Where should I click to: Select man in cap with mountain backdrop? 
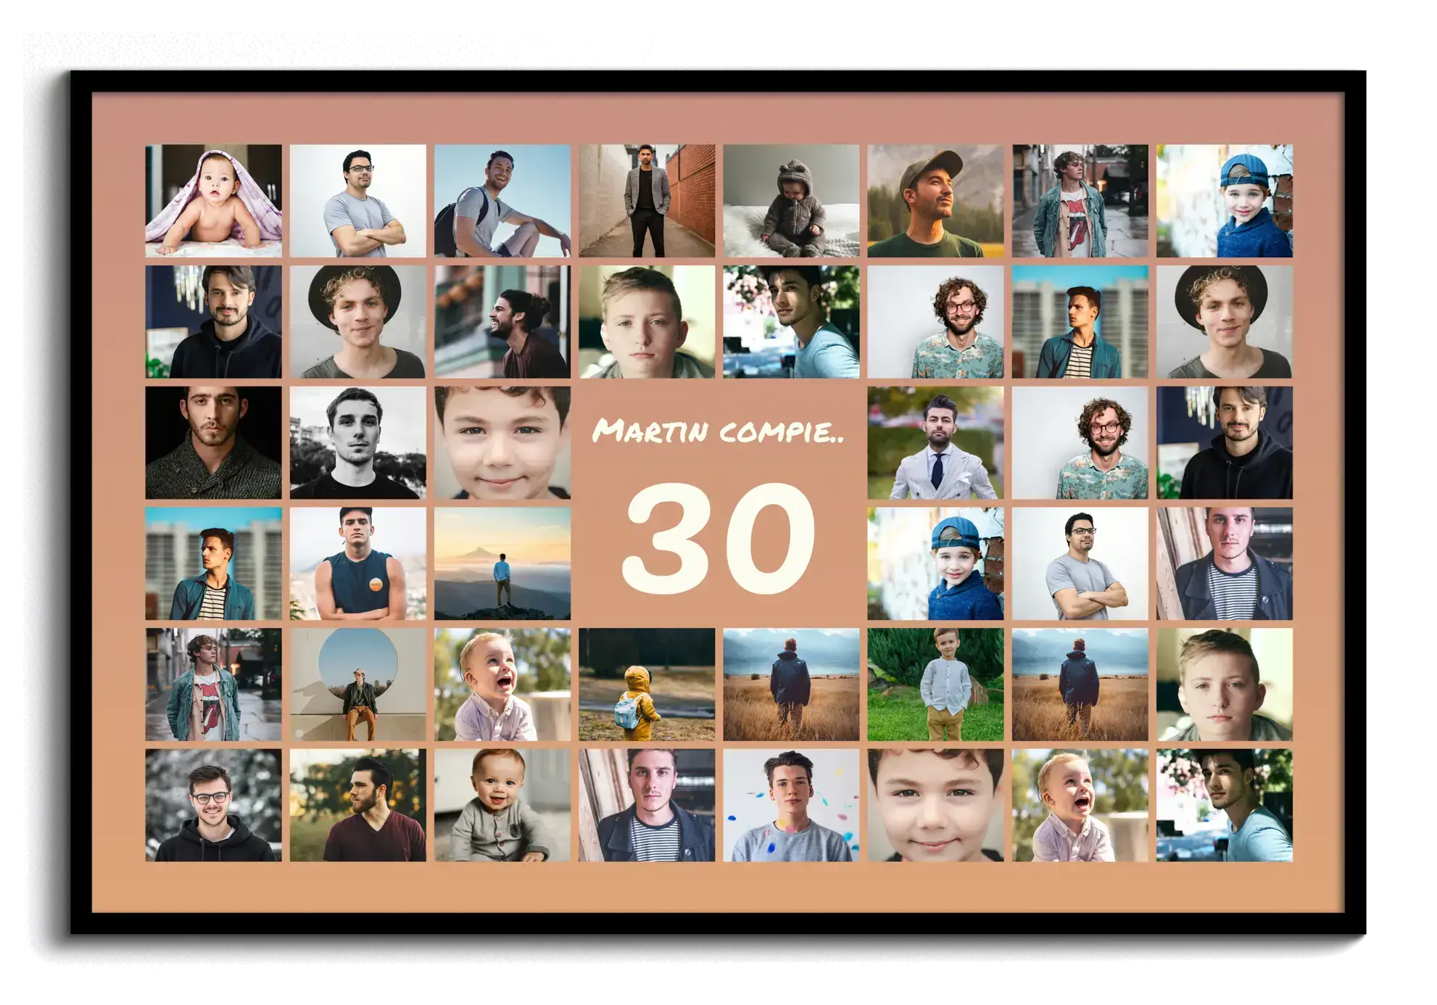pyautogui.click(x=935, y=201)
